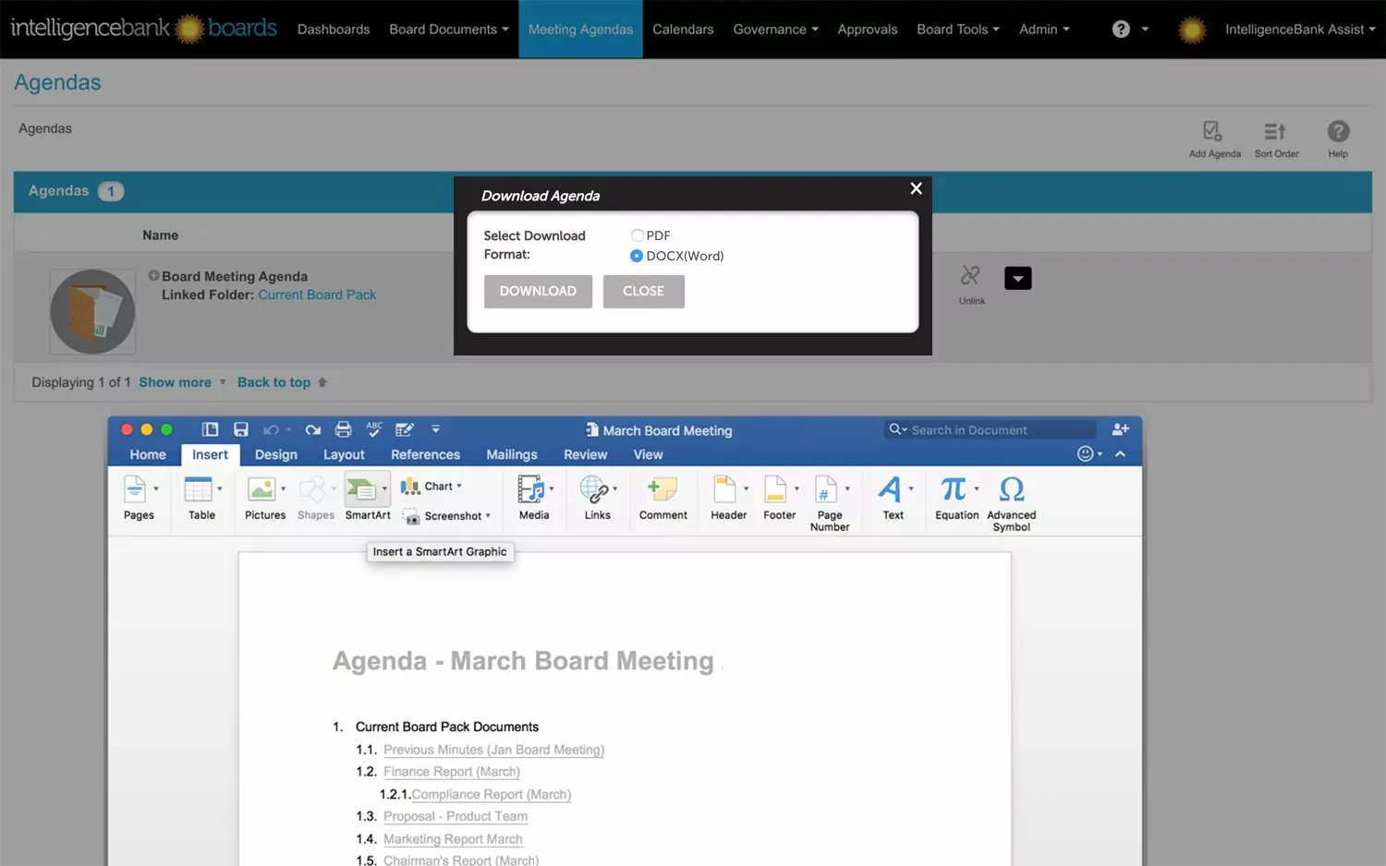The image size is (1386, 866).
Task: Click the Back to top link
Action: 274,382
